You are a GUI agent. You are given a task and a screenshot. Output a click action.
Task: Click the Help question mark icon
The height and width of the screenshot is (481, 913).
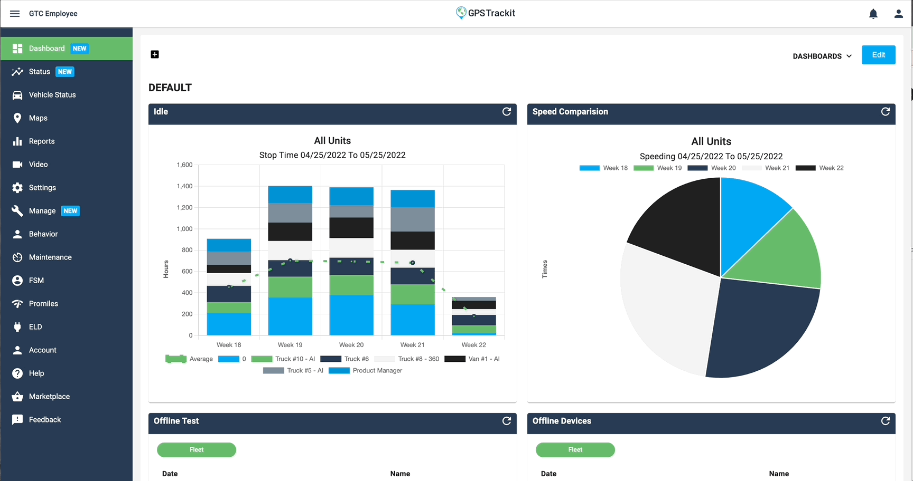tap(17, 373)
